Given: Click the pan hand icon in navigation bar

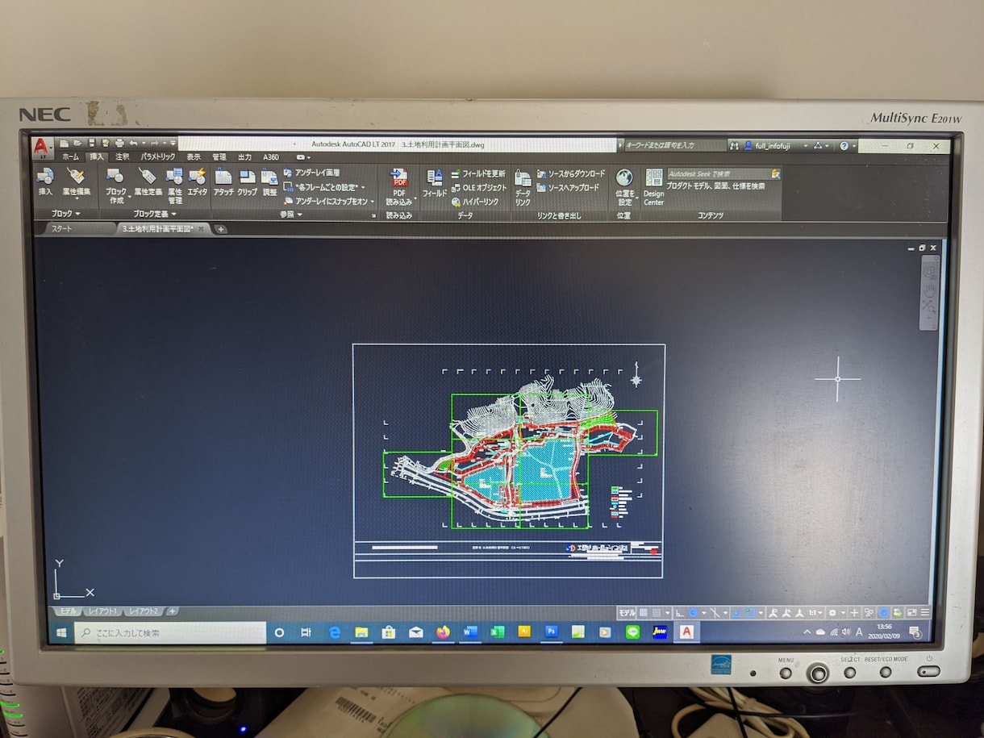Looking at the screenshot, I should point(929,290).
